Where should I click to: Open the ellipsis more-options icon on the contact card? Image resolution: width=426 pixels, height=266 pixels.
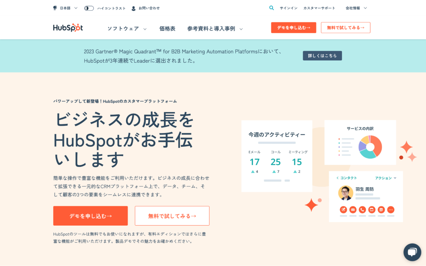[x=391, y=210]
